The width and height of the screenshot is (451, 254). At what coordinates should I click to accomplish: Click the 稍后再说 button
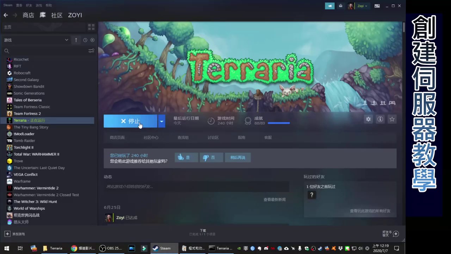[238, 157]
